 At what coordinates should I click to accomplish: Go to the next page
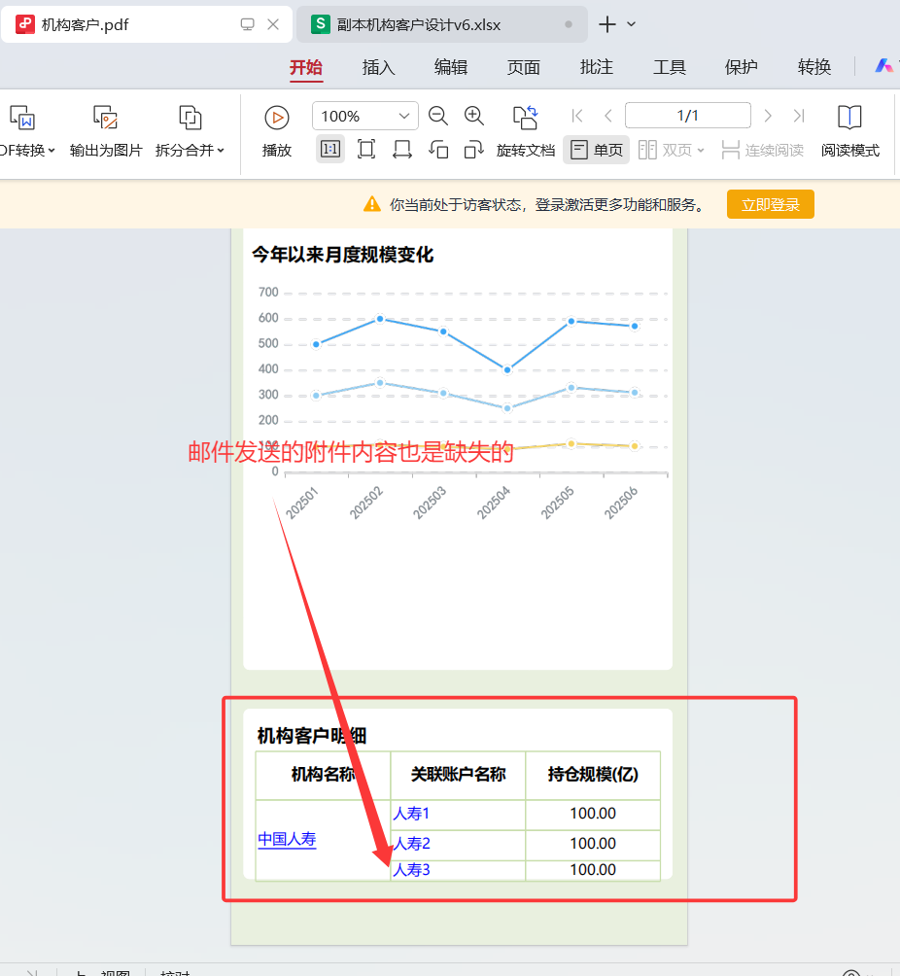tap(768, 116)
